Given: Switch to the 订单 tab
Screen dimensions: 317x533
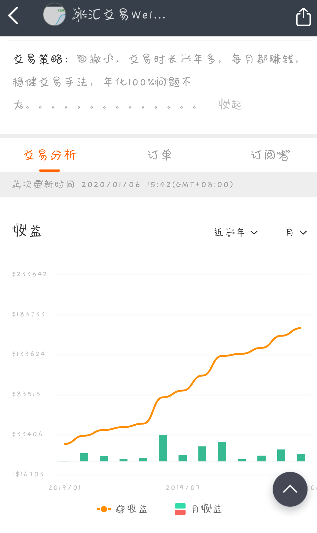Looking at the screenshot, I should pyautogui.click(x=159, y=155).
